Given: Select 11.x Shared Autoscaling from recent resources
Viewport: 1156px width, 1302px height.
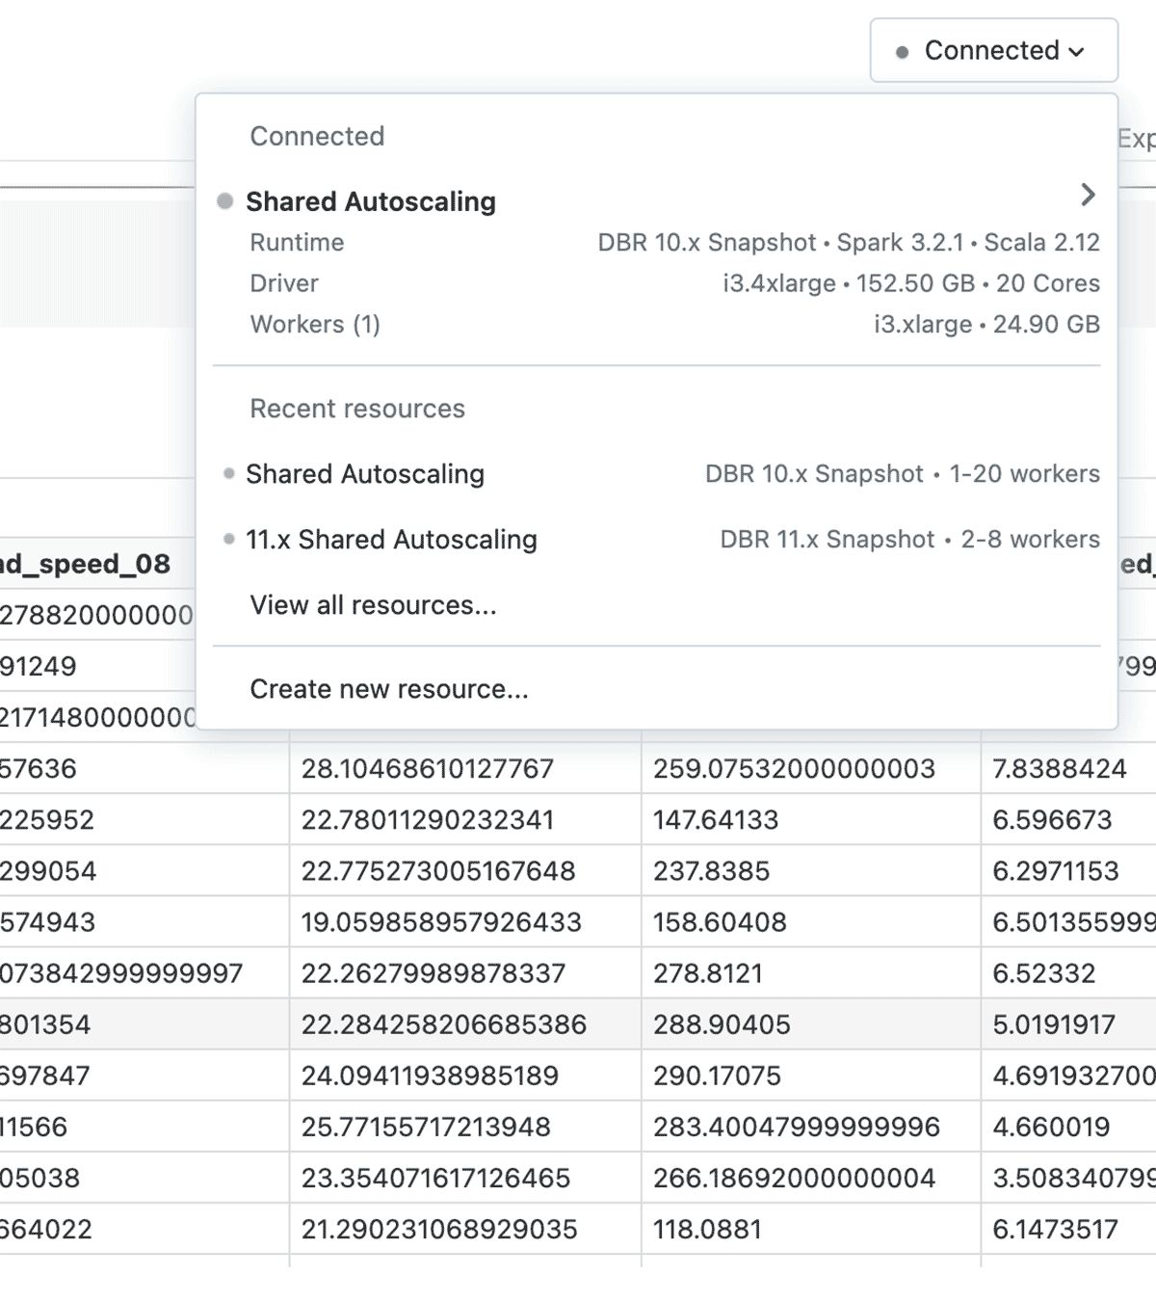Looking at the screenshot, I should point(391,540).
